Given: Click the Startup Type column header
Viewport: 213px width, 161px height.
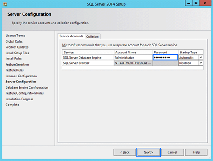Looking at the screenshot, I should tap(190, 53).
